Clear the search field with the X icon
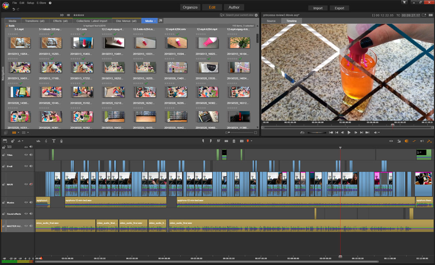Screen dimensions: 435x265 [x=256, y=15]
